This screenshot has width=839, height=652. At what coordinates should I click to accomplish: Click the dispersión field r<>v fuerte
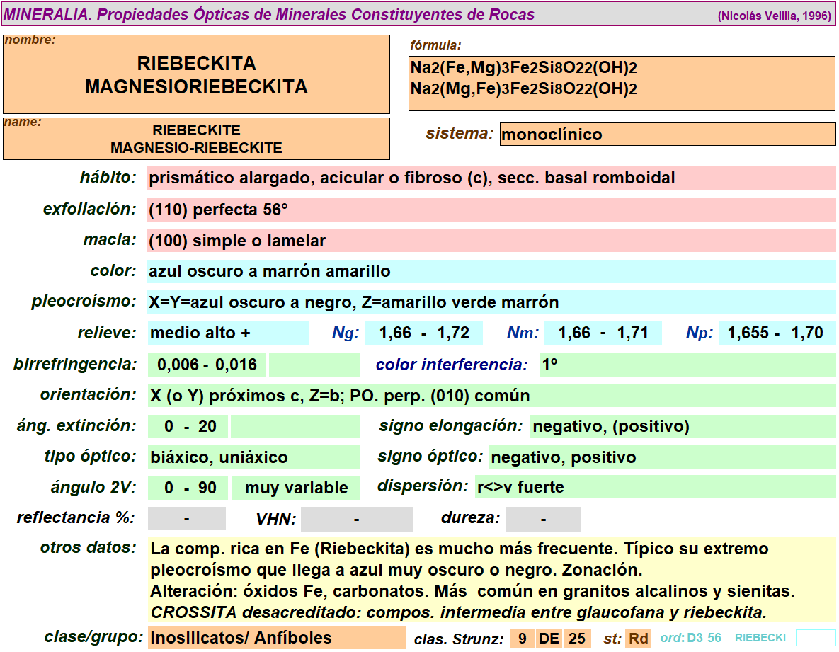click(x=654, y=488)
